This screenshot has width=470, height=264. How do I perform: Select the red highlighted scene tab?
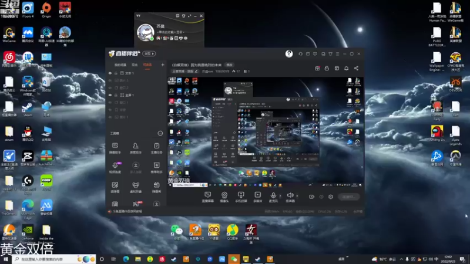pos(147,65)
